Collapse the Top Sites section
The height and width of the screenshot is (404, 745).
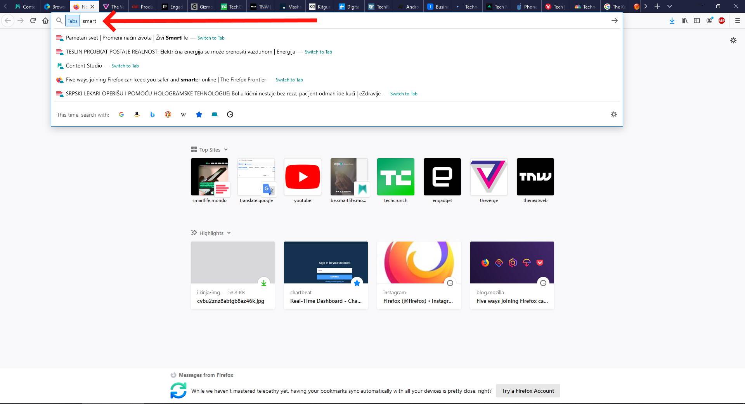tap(225, 150)
